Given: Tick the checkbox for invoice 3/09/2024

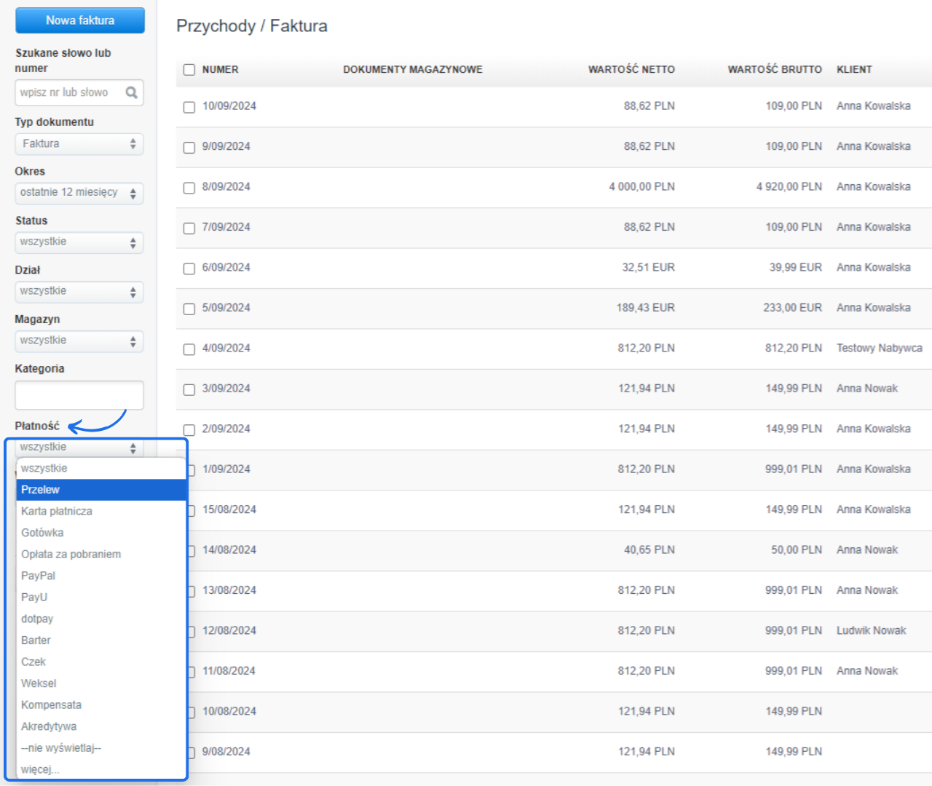Looking at the screenshot, I should pos(189,389).
